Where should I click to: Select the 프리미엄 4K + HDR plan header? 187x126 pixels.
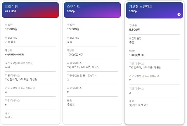tap(30, 10)
